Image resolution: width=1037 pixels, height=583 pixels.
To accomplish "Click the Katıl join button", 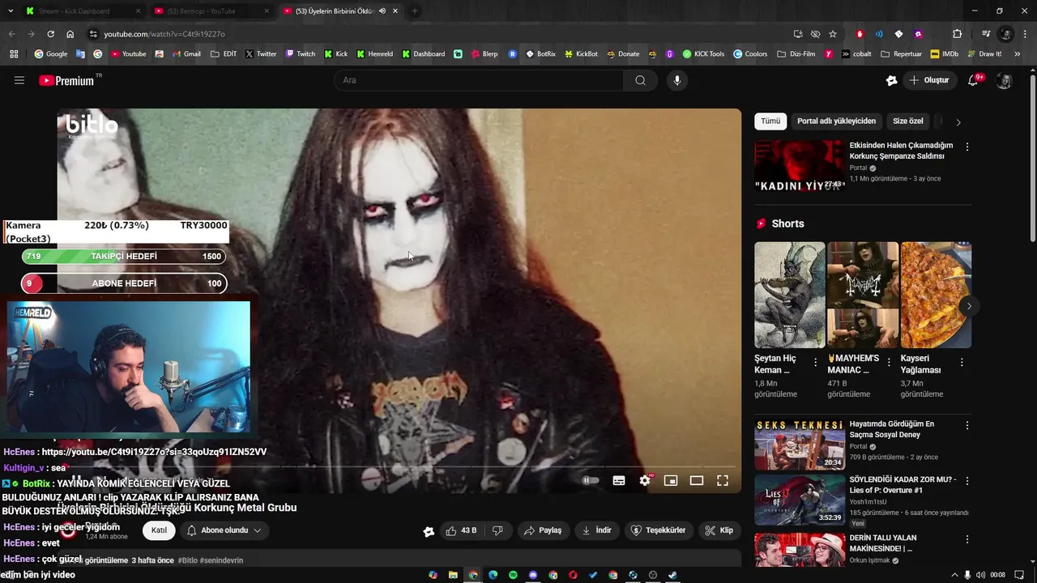I will (x=159, y=530).
